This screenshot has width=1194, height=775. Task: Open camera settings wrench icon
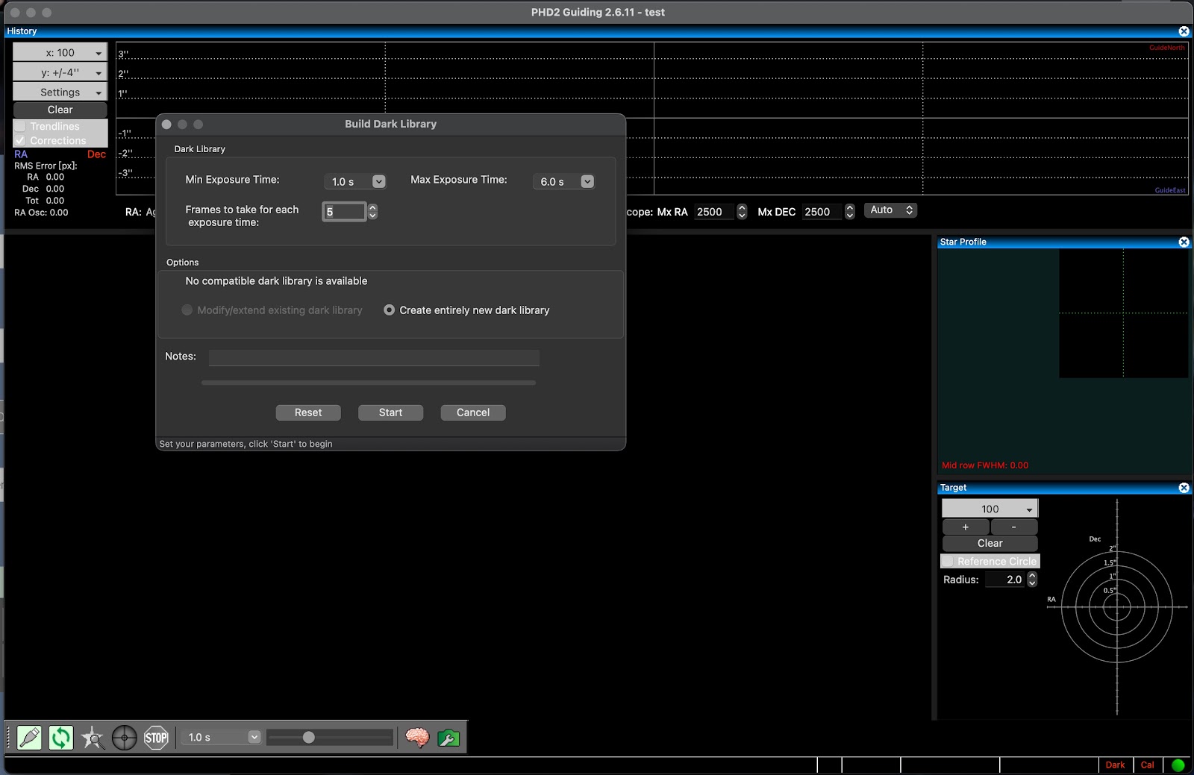click(448, 738)
